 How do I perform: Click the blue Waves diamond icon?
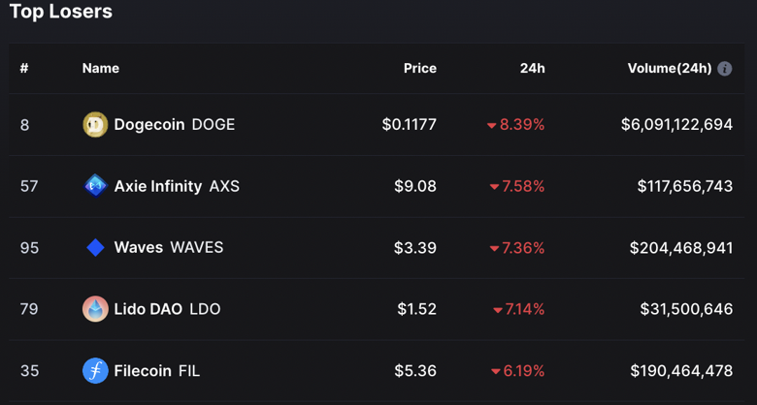(95, 248)
